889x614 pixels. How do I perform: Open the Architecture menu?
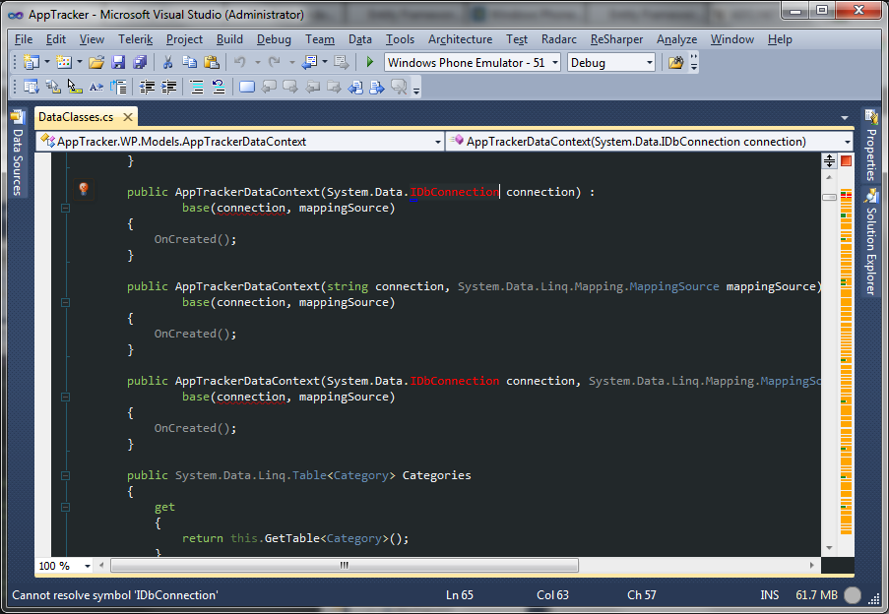click(461, 39)
